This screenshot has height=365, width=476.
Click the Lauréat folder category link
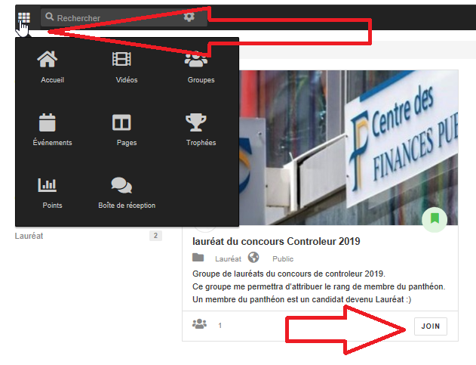coord(228,259)
